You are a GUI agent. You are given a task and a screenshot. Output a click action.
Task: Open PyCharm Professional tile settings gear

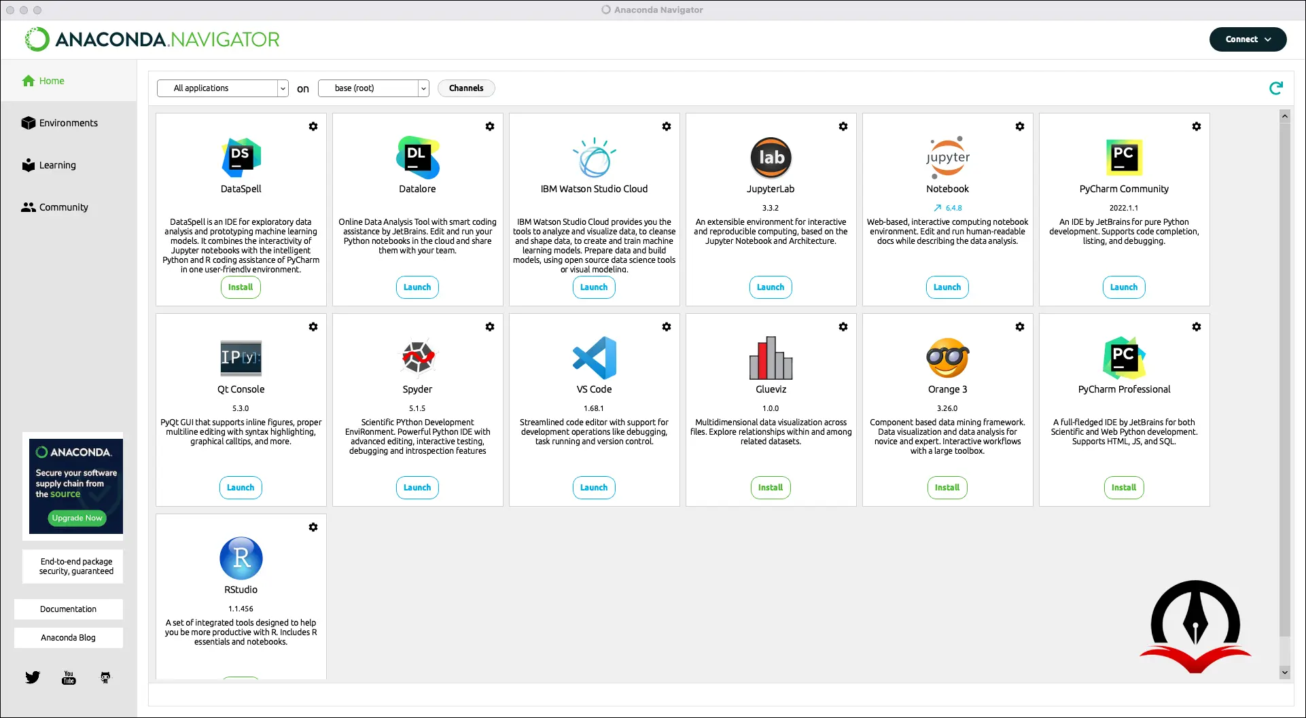point(1197,327)
